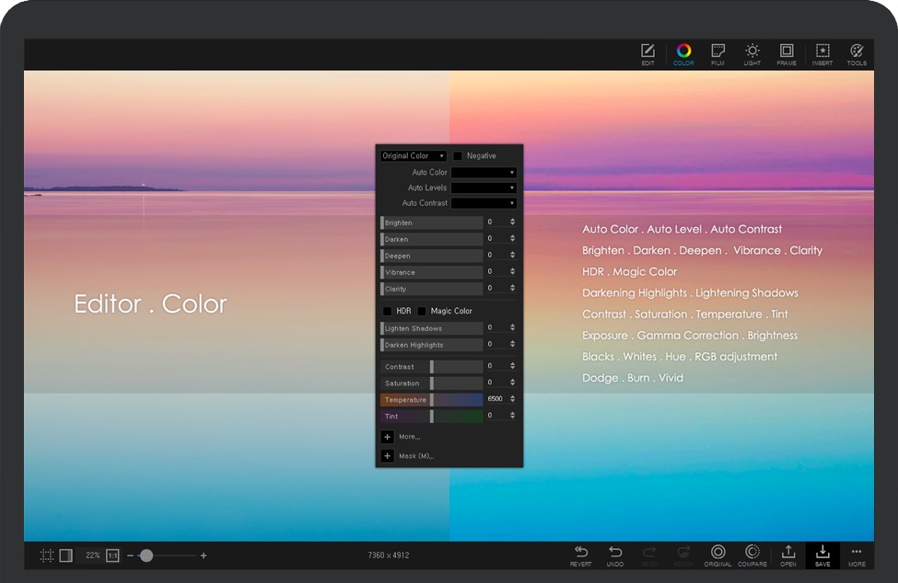Open the Frame tool
This screenshot has height=583, width=898.
[x=787, y=53]
